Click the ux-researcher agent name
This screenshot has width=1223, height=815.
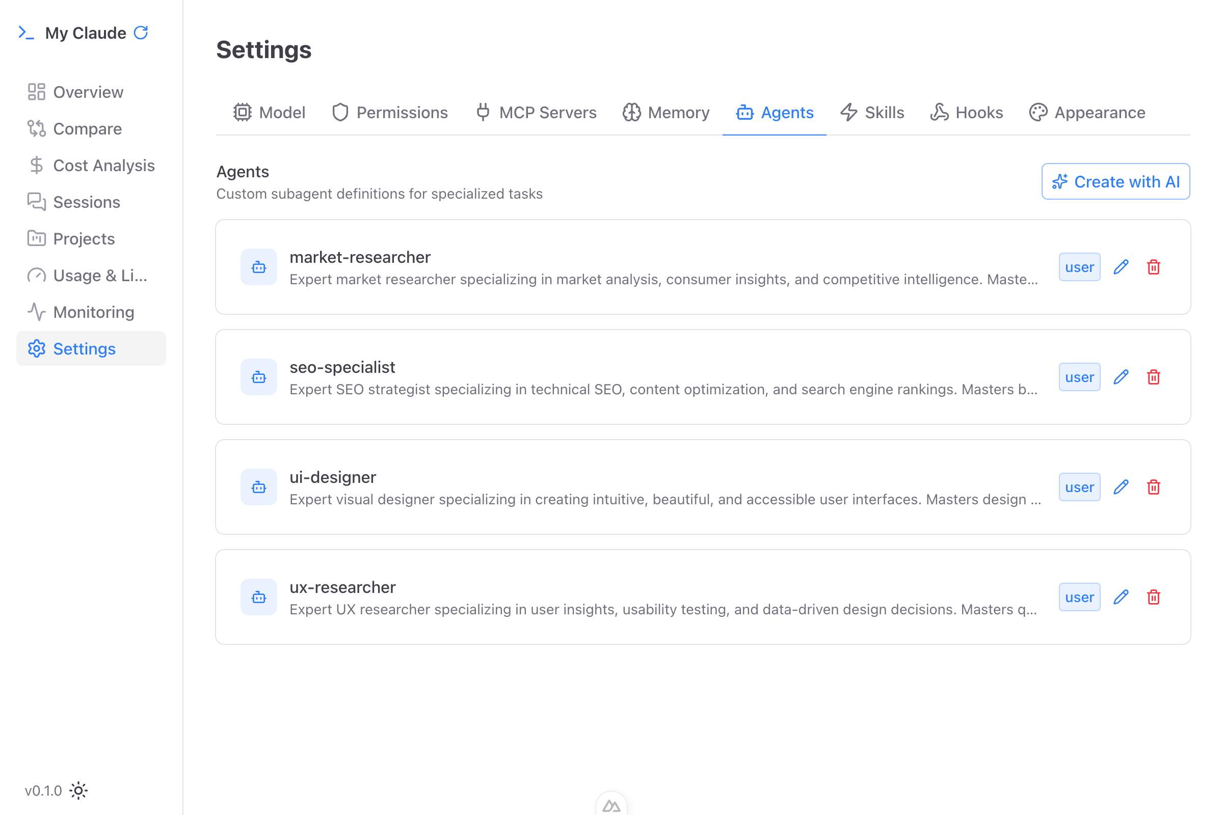click(342, 587)
